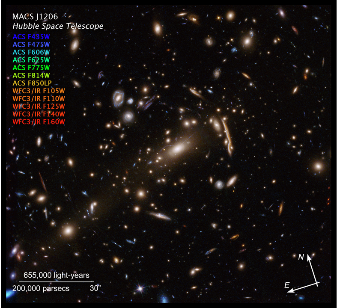Screen dimensions: 337x308
Task: Click the E compass direction letter
Action: point(287,285)
